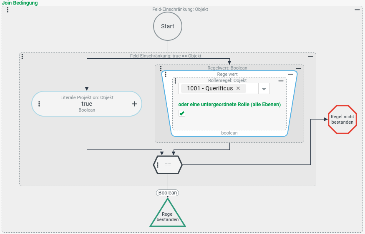365x234 pixels.
Task: Select the Start circle node
Action: (x=168, y=26)
